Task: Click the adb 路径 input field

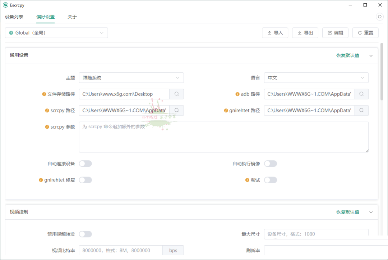Action: (309, 94)
